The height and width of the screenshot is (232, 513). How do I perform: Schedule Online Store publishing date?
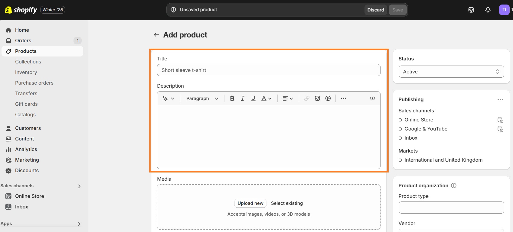(500, 120)
